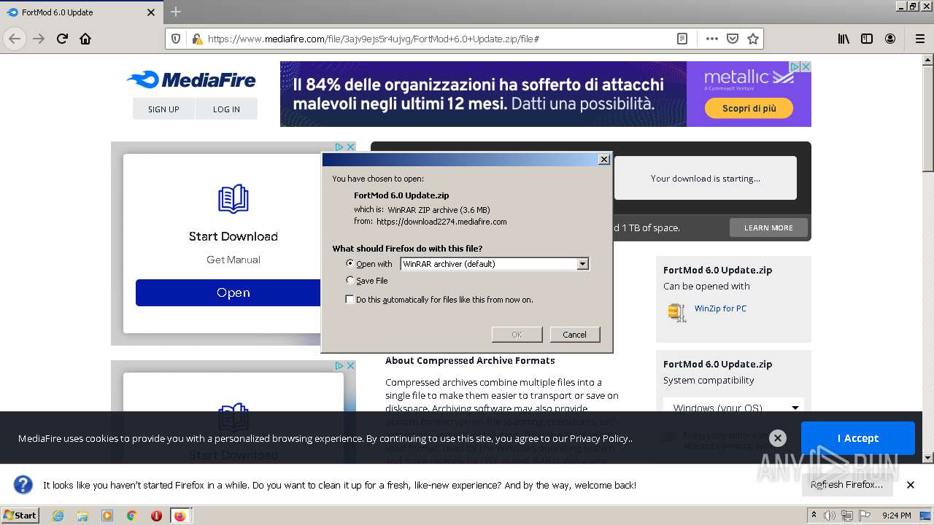Image resolution: width=934 pixels, height=525 pixels.
Task: Click the LEARN MORE button
Action: point(768,227)
